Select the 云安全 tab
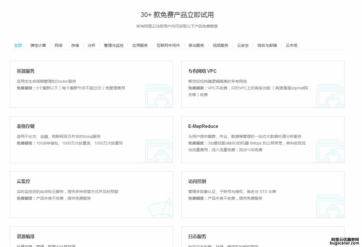Image resolution: width=362 pixels, height=247 pixels. point(243,45)
